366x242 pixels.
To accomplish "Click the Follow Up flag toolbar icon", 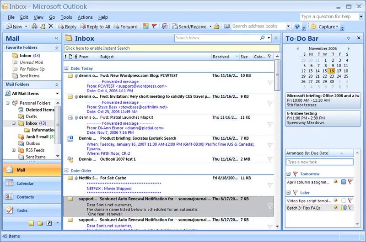I will point(154,26).
